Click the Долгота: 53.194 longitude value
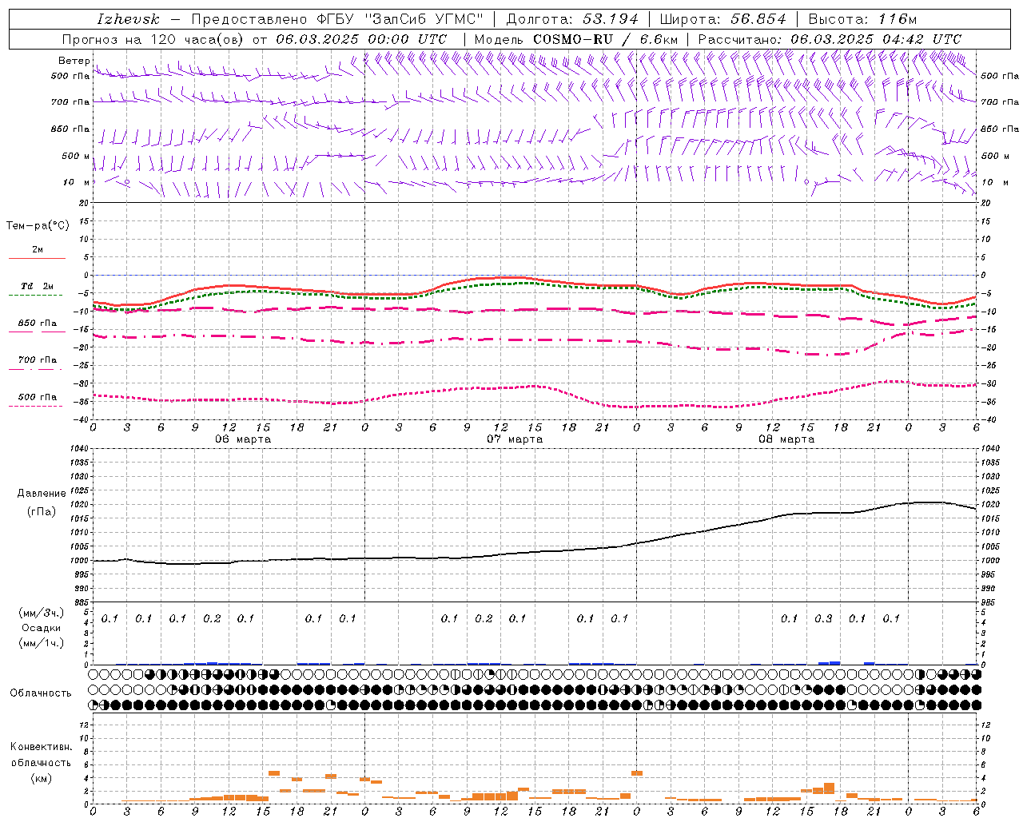Viewport: 1023px width, 818px height. 571,19
